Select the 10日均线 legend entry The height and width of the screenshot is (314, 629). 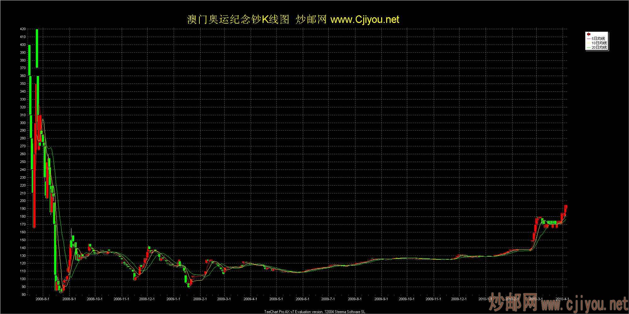[x=599, y=43]
